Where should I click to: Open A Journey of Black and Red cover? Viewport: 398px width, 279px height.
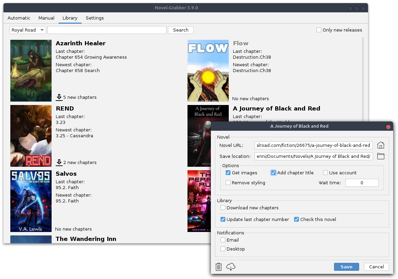[x=199, y=136]
